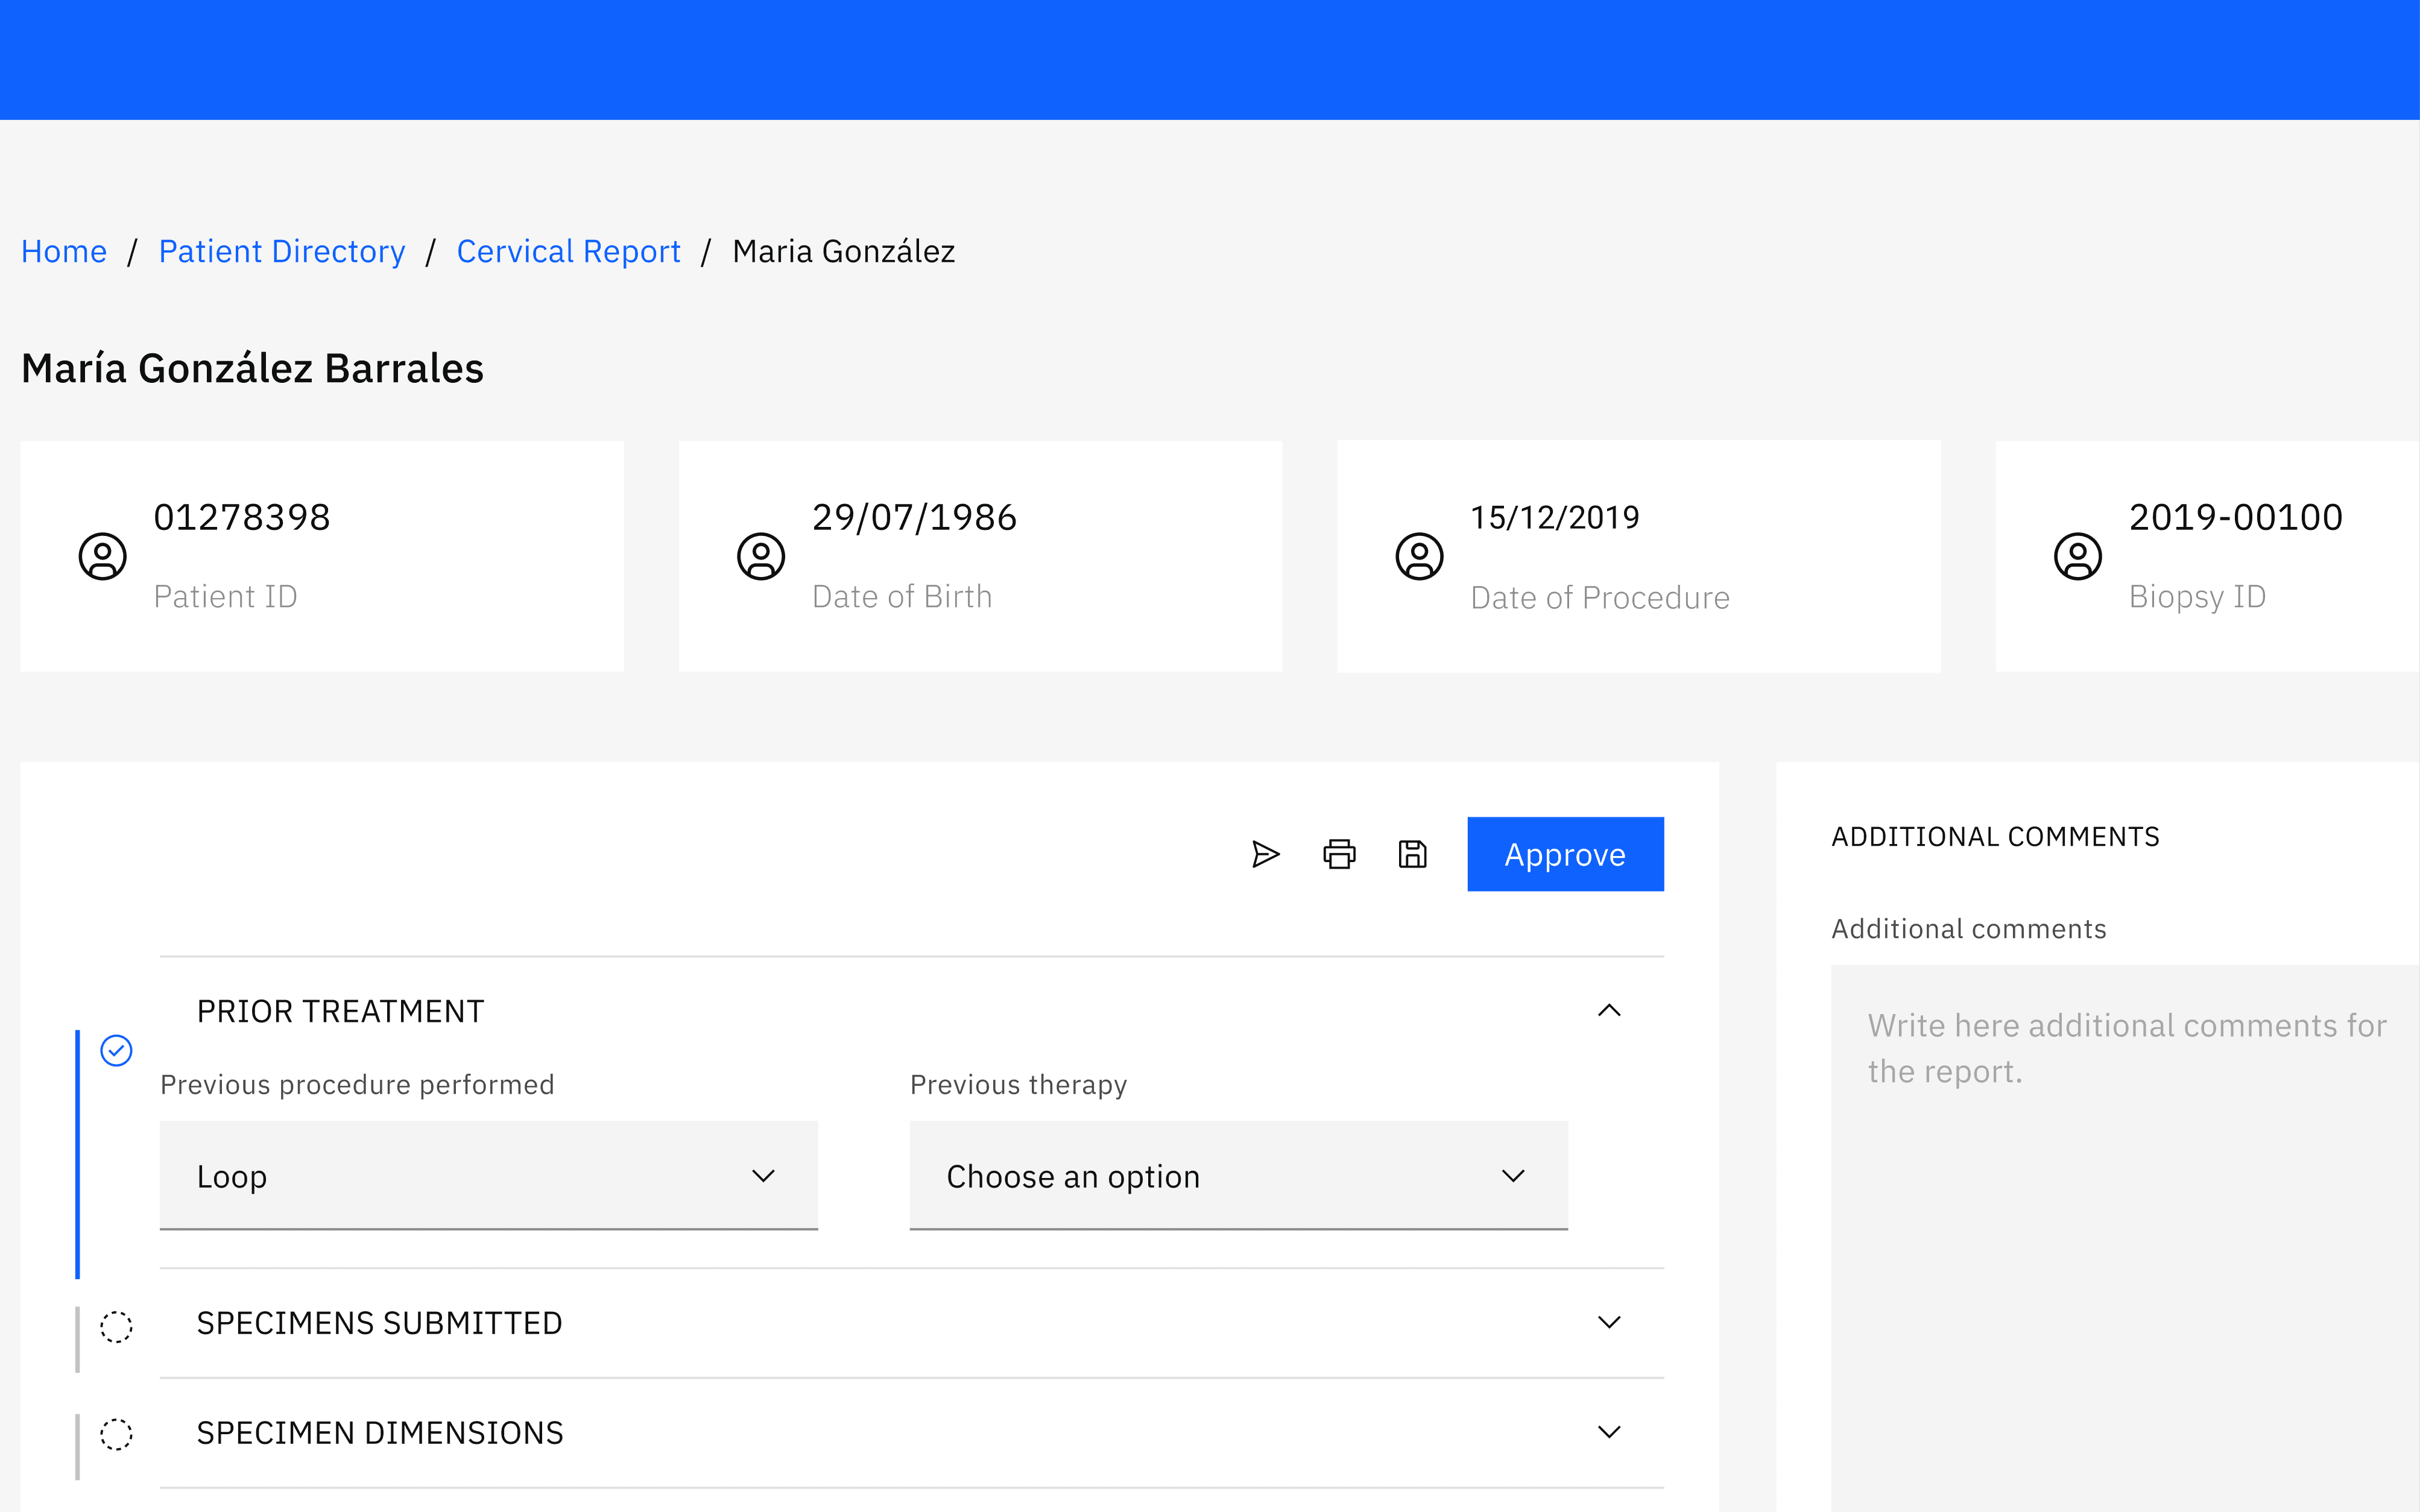The width and height of the screenshot is (2420, 1512).
Task: Click the incomplete status circle for Specimen Dimensions
Action: click(x=116, y=1434)
